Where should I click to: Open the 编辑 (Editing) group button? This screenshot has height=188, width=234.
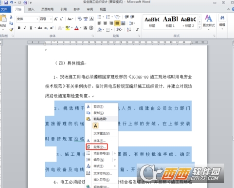tap(222, 22)
